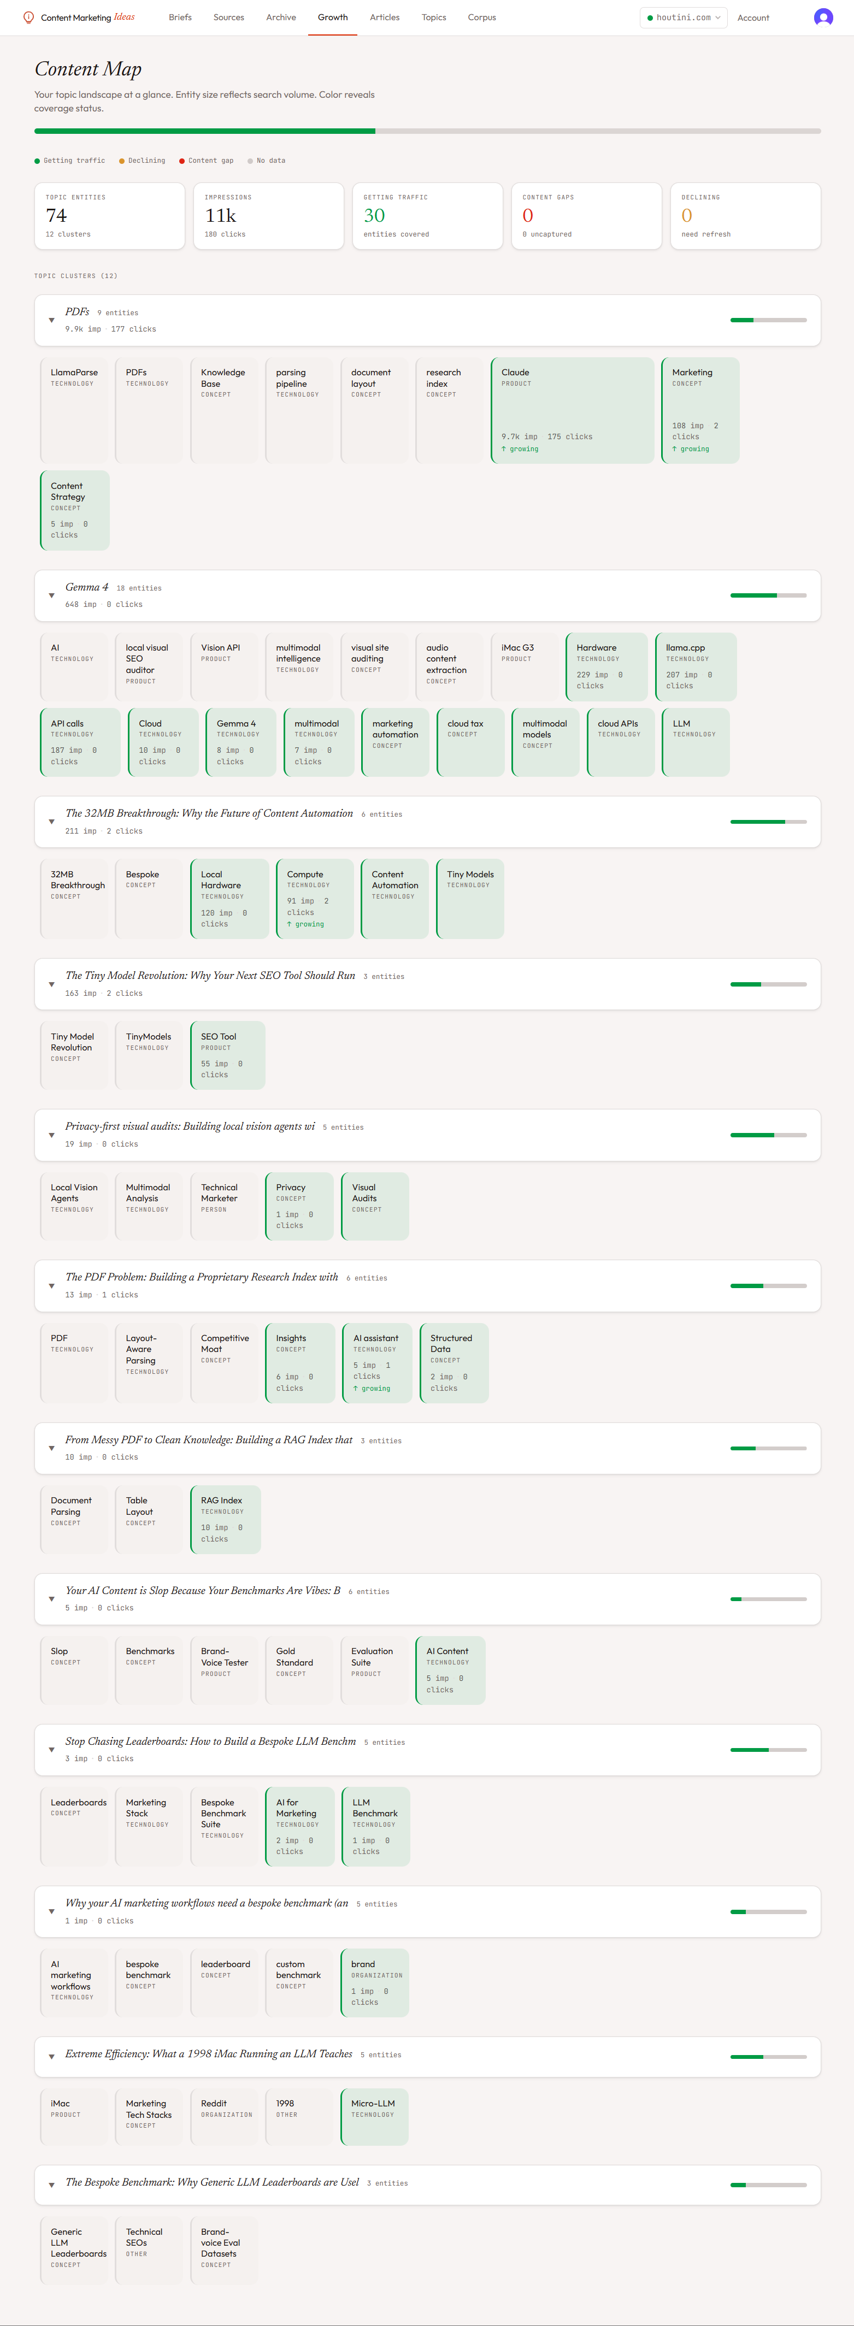
Task: Collapse Why your AI marketing workflows cluster
Action: coord(51,1911)
